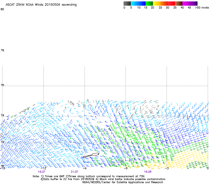The image size is (210, 184).
Task: Click the purple '21:37' pass time label
Action: 74,172
